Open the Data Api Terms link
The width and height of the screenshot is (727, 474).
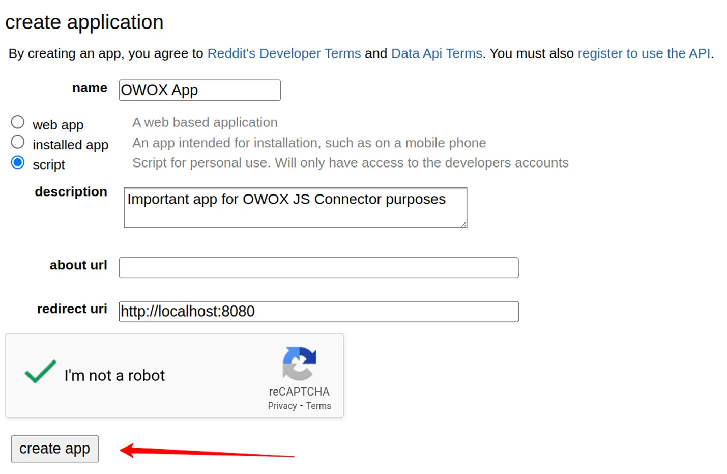click(437, 53)
